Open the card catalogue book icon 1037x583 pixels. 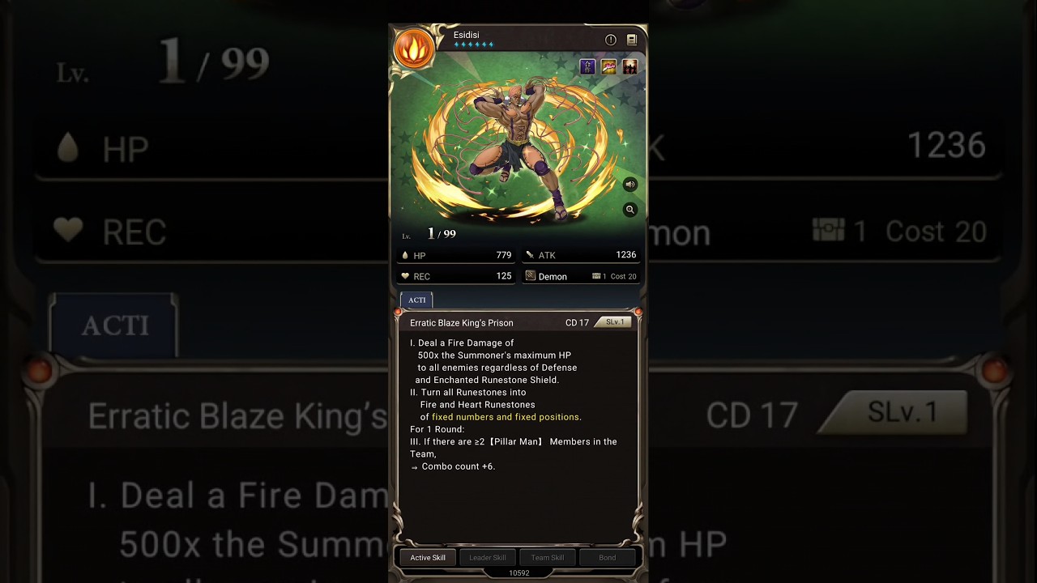(x=632, y=40)
